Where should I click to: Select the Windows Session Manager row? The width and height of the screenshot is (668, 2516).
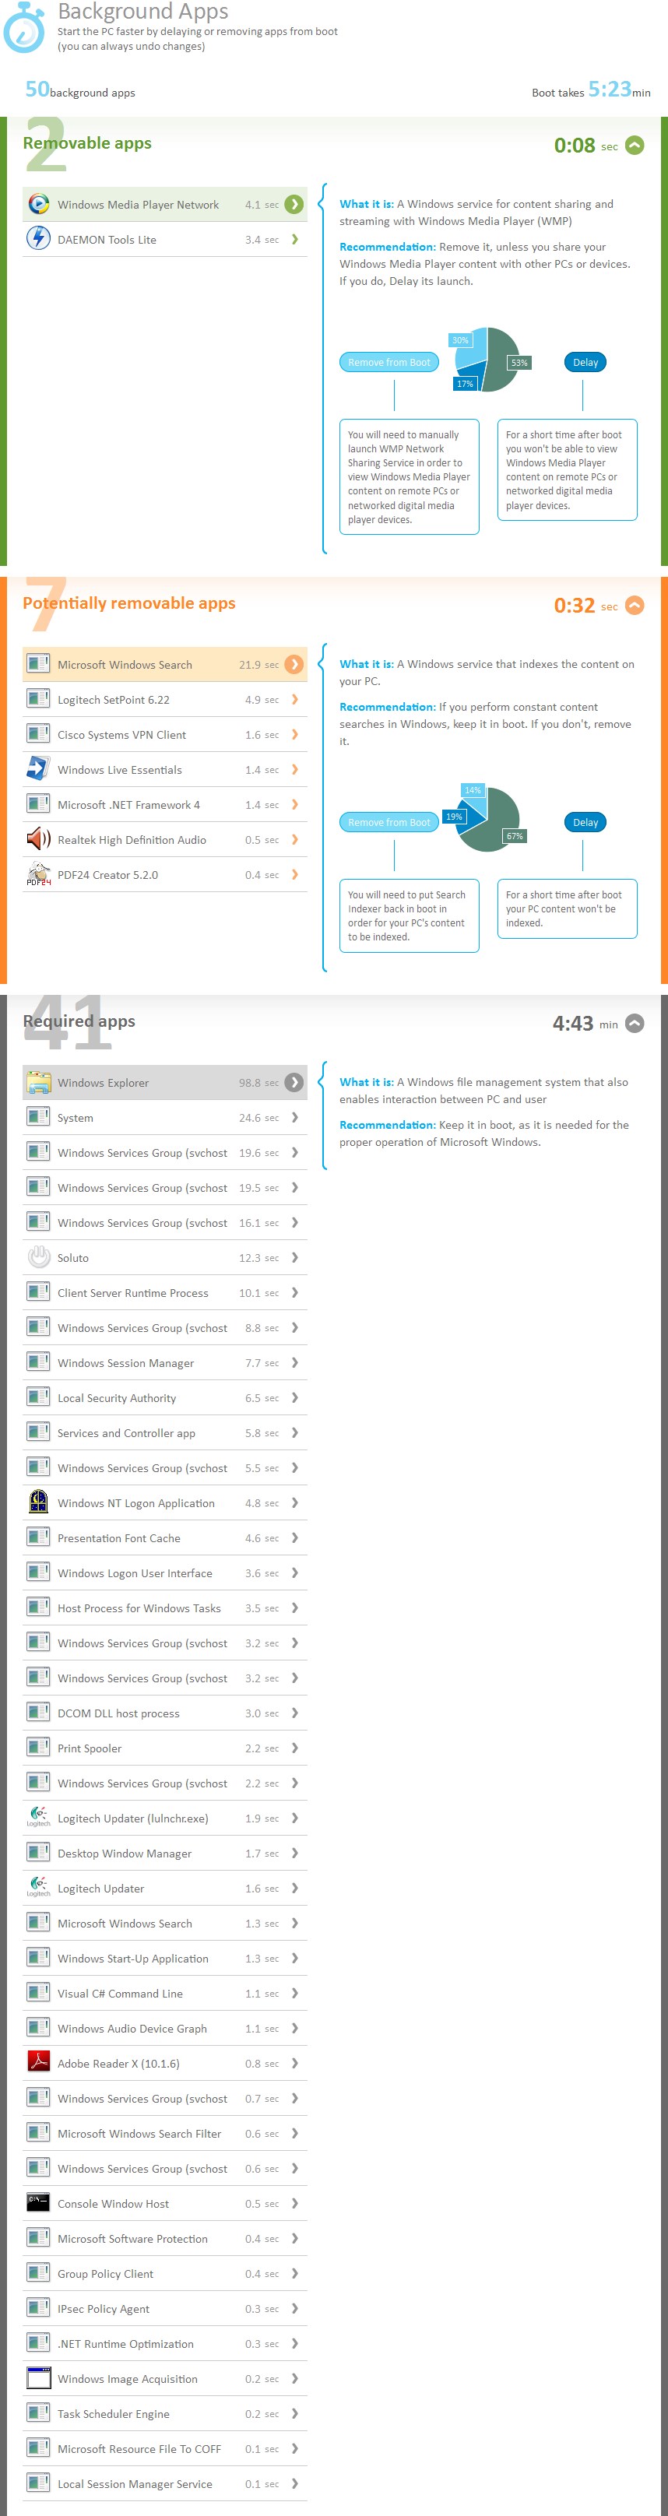tap(164, 1362)
